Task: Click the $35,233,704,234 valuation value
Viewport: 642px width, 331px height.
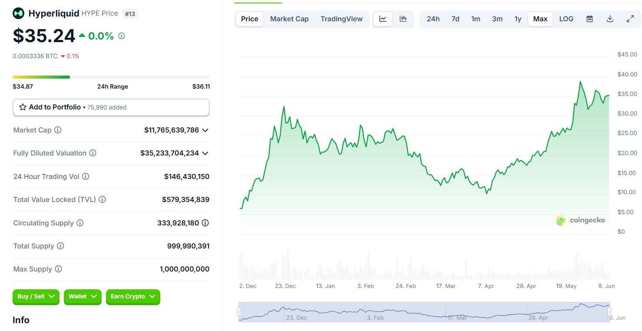Action: click(x=169, y=153)
